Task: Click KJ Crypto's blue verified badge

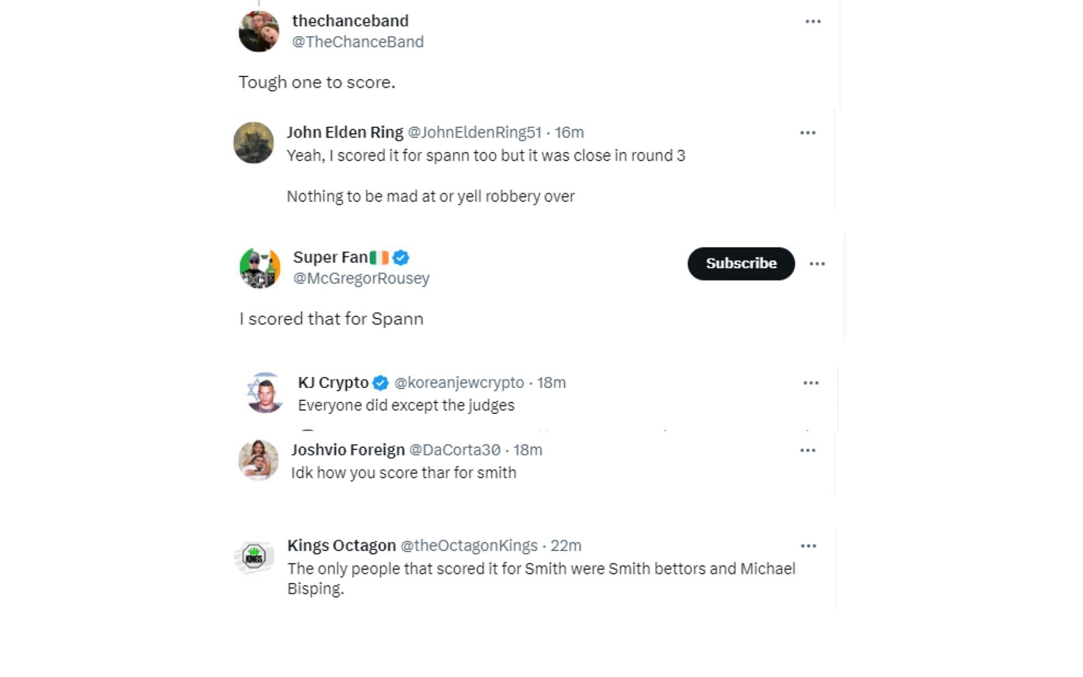Action: click(x=381, y=383)
